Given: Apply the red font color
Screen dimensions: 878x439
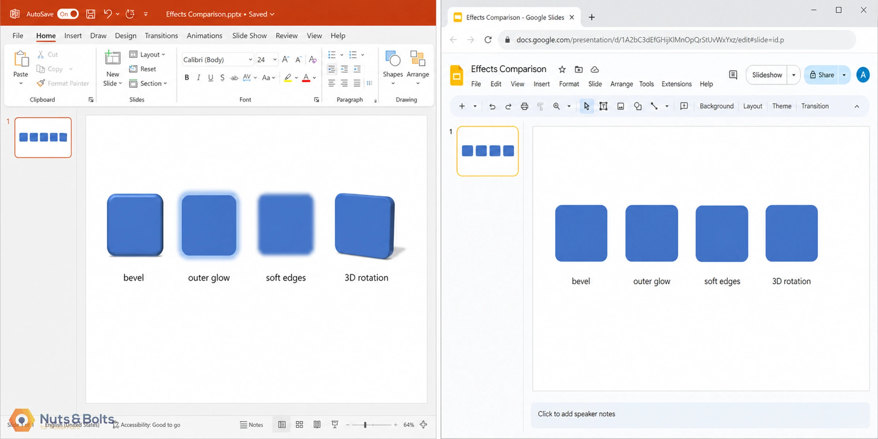Looking at the screenshot, I should pos(306,78).
